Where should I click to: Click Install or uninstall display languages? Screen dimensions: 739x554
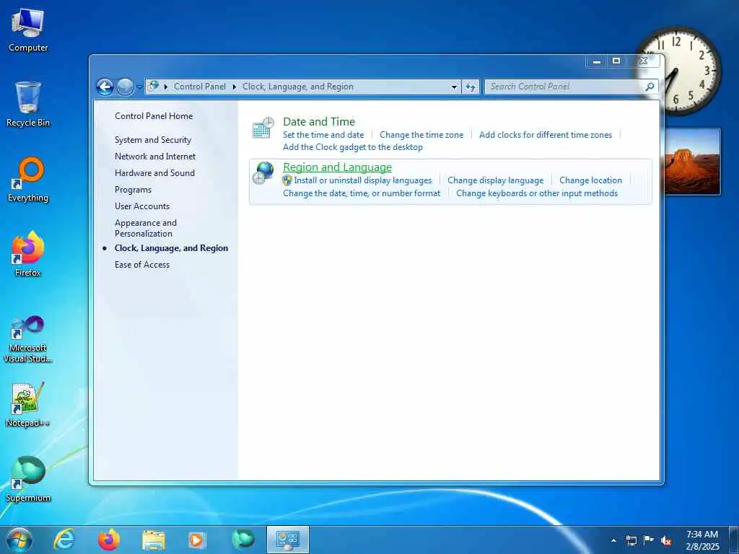click(x=362, y=180)
